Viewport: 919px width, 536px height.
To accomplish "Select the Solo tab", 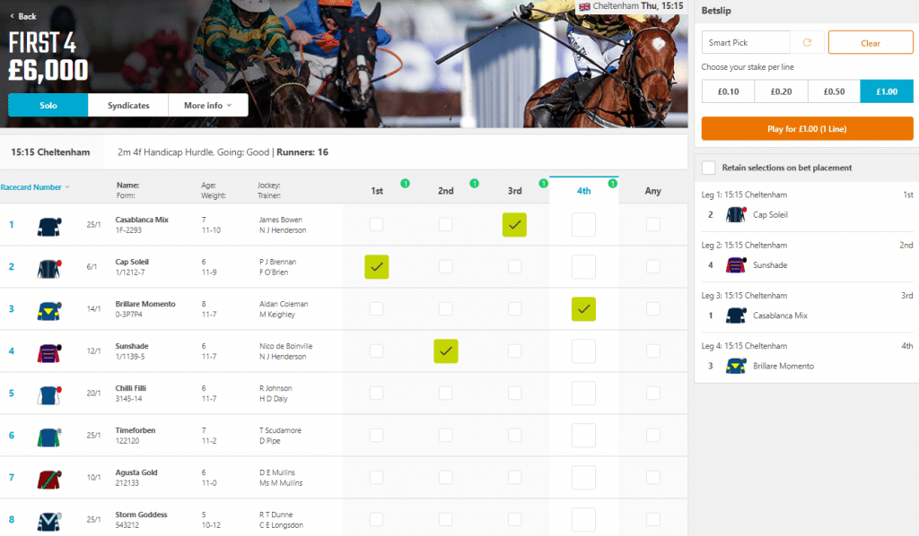I will click(47, 104).
